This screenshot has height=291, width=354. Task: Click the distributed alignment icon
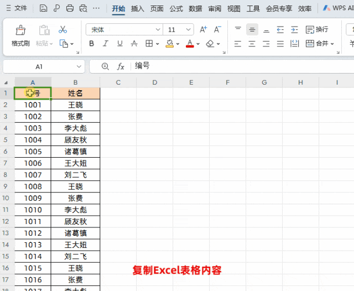click(x=295, y=43)
